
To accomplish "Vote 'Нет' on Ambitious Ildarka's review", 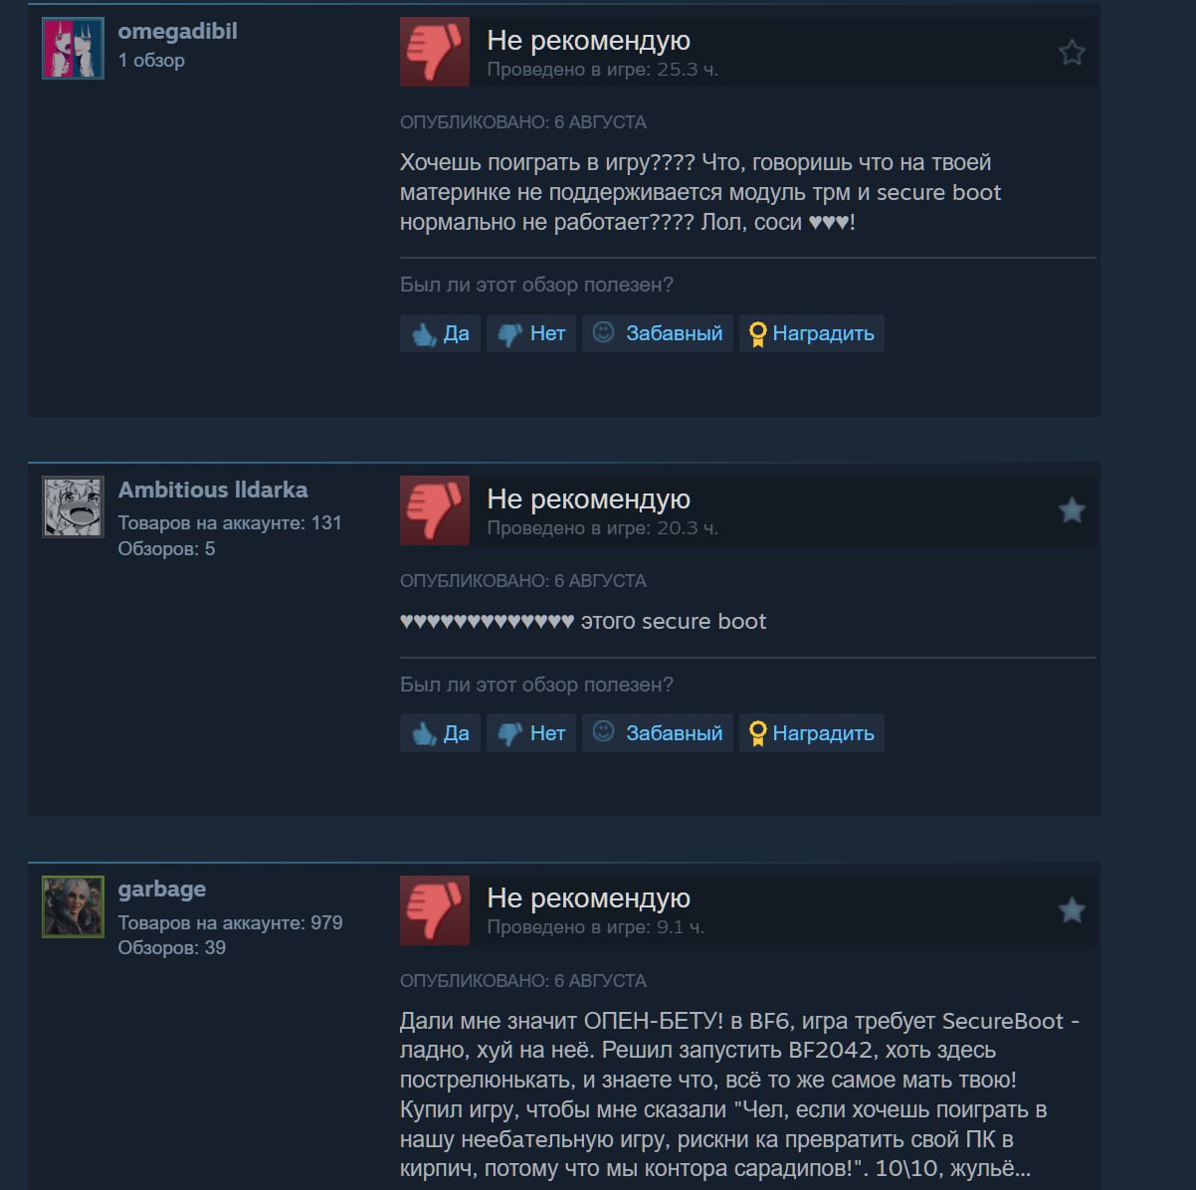I will point(531,733).
